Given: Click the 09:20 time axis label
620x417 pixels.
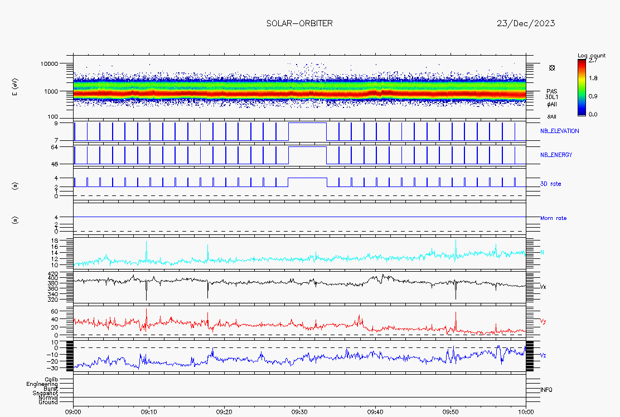Looking at the screenshot, I should (224, 412).
